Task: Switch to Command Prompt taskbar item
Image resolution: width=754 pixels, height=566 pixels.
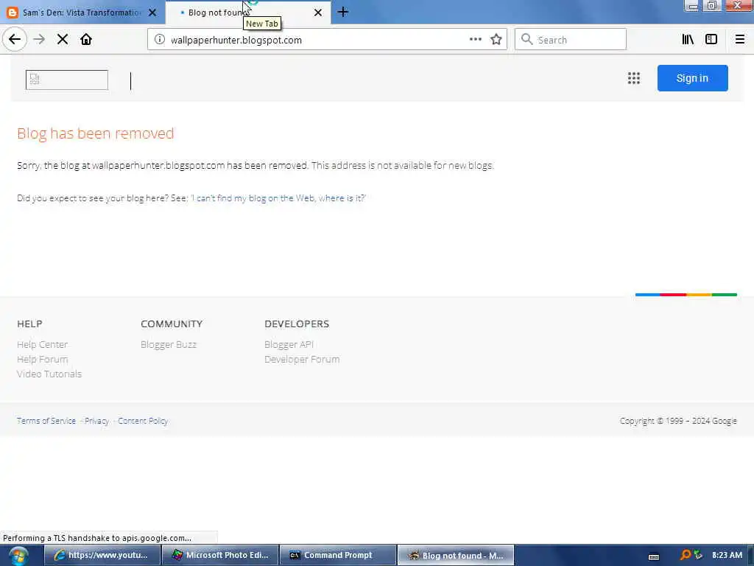Action: tap(338, 556)
